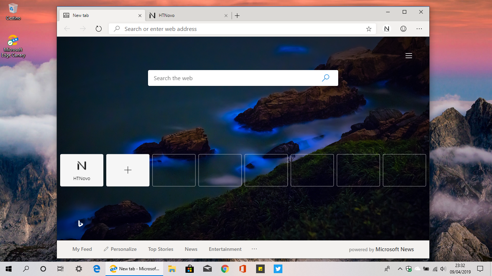This screenshot has height=276, width=492.
Task: Open the HTNovo profile avatar in toolbar
Action: click(386, 29)
